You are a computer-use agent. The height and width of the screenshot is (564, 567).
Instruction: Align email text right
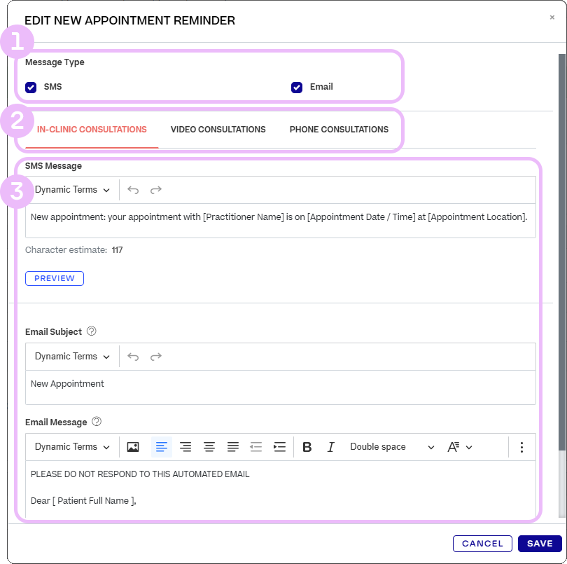tap(185, 447)
